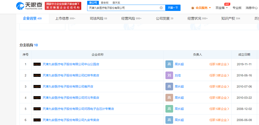Screen dimensions: 259x125
Task: Click the company logo in the 中山公园店 row
Action: [37, 64]
